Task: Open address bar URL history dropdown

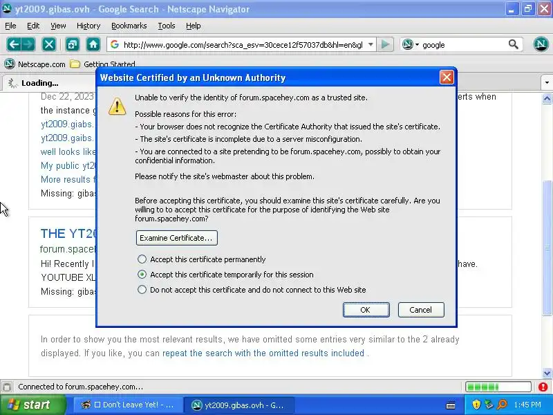Action: point(371,44)
